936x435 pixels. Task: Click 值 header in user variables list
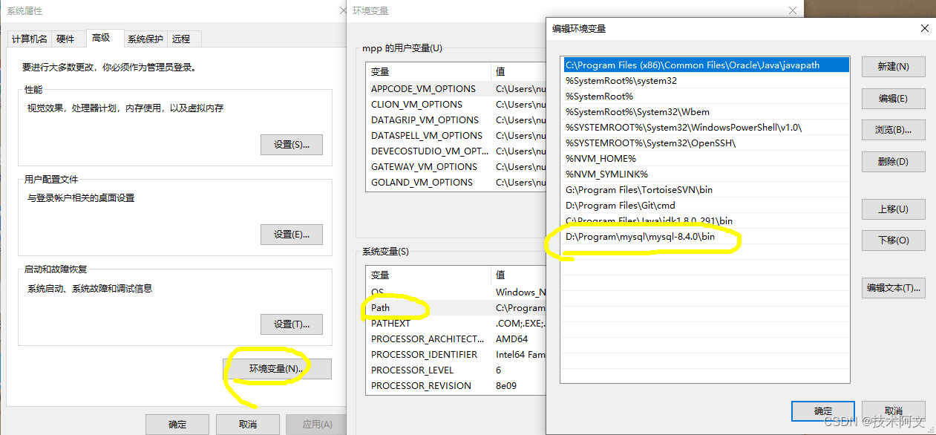519,72
